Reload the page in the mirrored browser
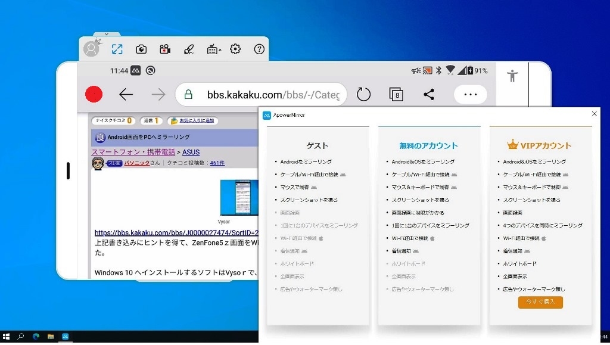610x345 pixels. point(363,94)
